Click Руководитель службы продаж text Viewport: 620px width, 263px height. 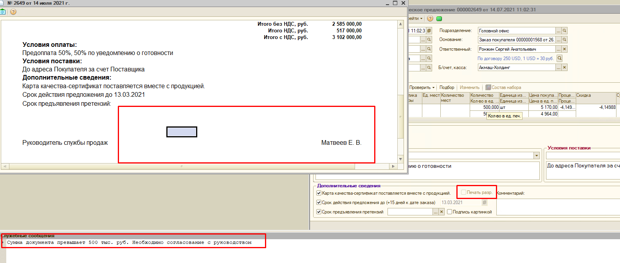(x=65, y=143)
